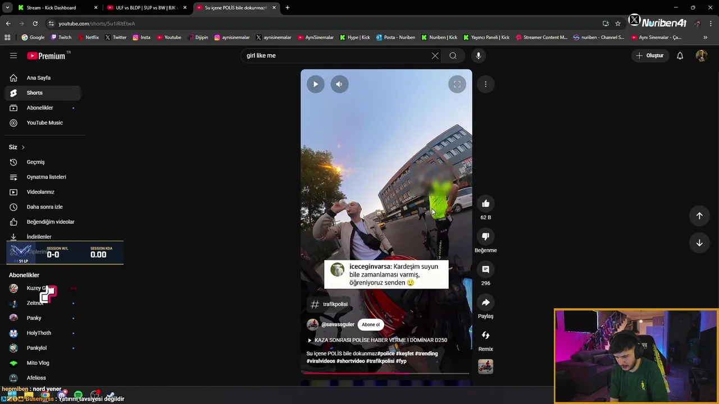Click the #trending hashtag in description
This screenshot has width=719, height=404.
tap(426, 353)
